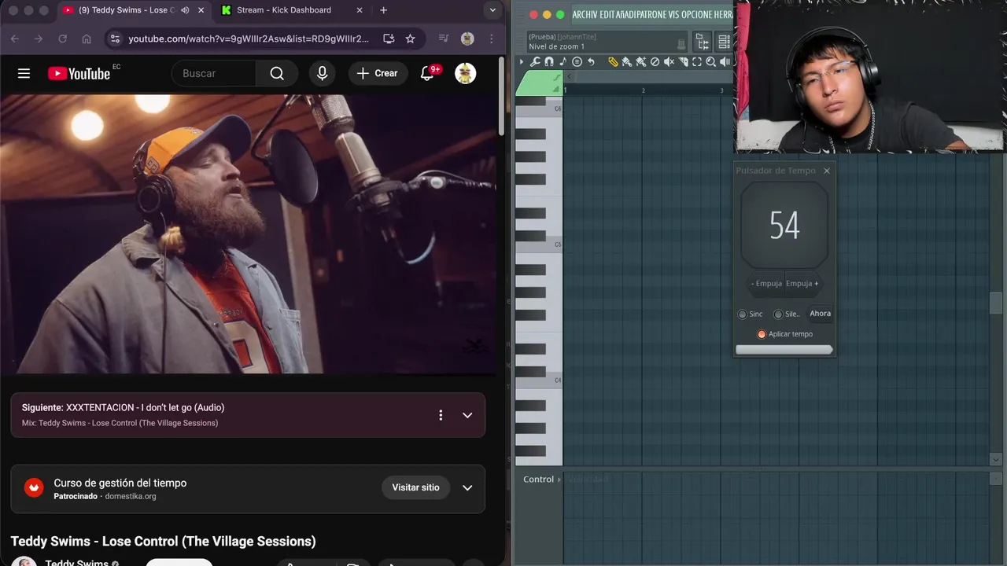The width and height of the screenshot is (1007, 566).
Task: Click the C5 piano key label
Action: [x=558, y=244]
